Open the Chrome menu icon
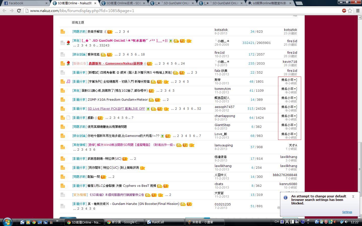The height and width of the screenshot is (226, 362). point(358,11)
